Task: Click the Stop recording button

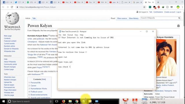Action: [125, 101]
